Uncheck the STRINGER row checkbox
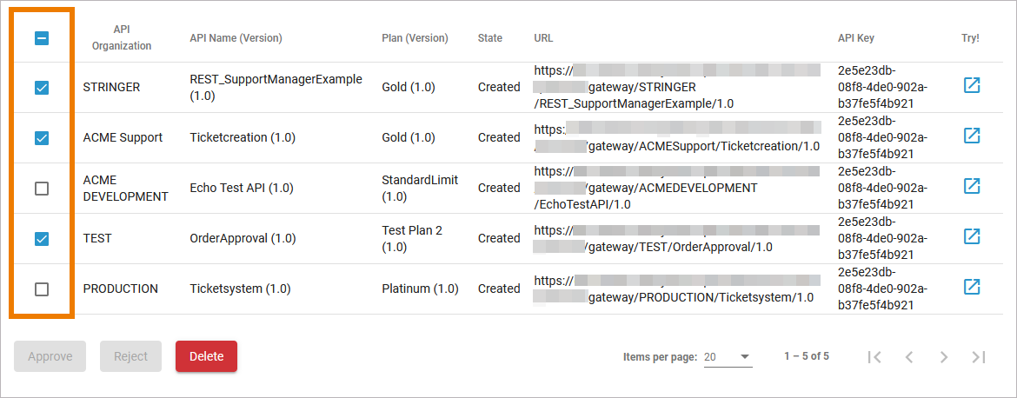Image resolution: width=1017 pixels, height=398 pixels. pos(42,88)
